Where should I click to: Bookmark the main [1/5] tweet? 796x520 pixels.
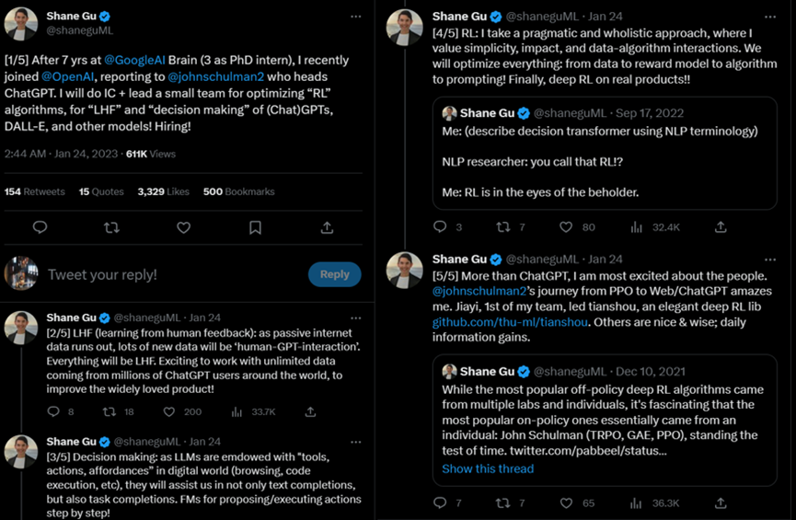coord(255,227)
